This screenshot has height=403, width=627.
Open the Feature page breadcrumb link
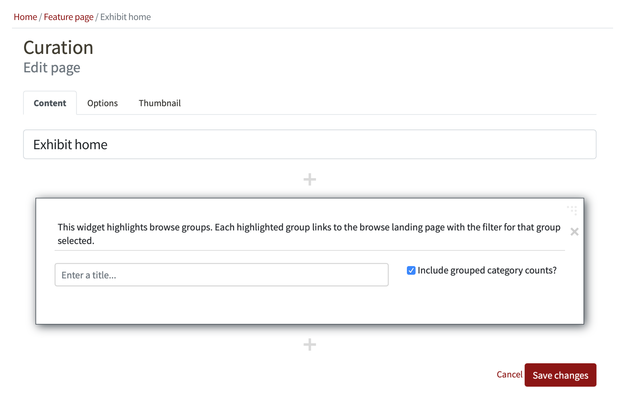point(69,17)
